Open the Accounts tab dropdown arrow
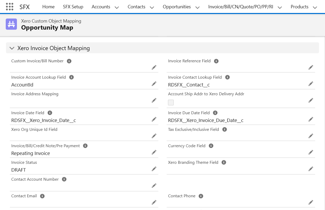The height and width of the screenshot is (210, 325). coord(117,7)
